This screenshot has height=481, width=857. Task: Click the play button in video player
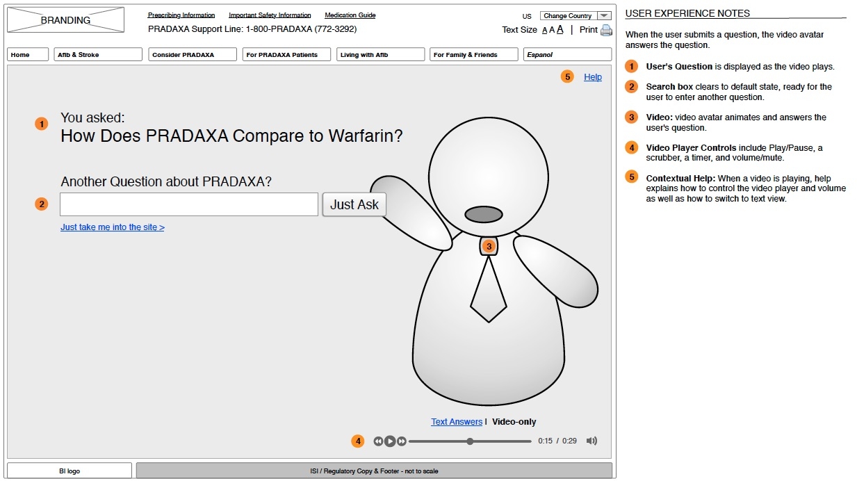390,441
